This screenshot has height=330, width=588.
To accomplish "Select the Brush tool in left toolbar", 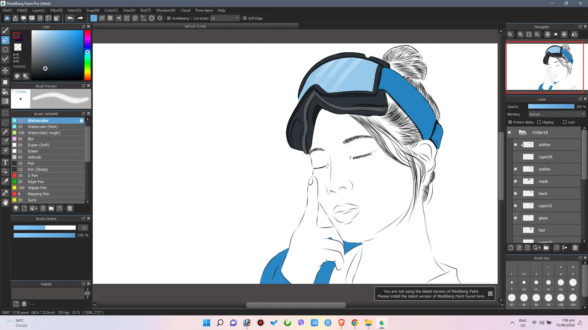I will click(x=6, y=30).
